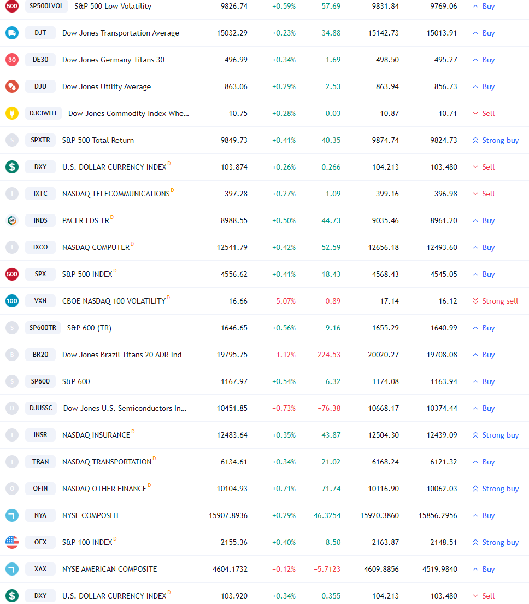Viewport: 529px width, 604px height.
Task: Click price 15032.29 in DJT row
Action: point(232,33)
